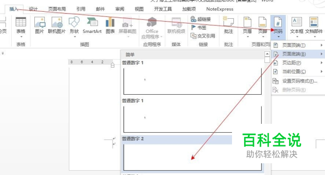Image resolution: width=325 pixels, height=175 pixels.
Task: Expand the 形状 dropdown arrow
Action: [x=75, y=37]
